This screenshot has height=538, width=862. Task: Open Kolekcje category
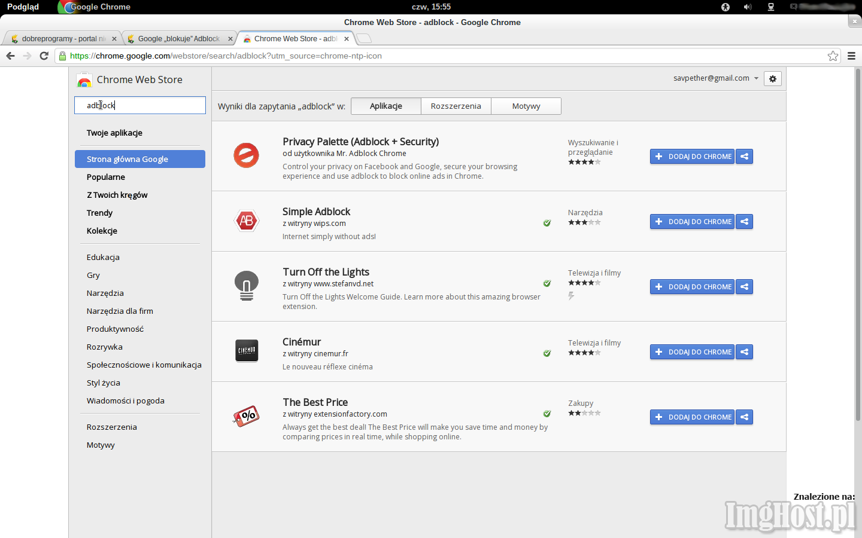point(102,231)
